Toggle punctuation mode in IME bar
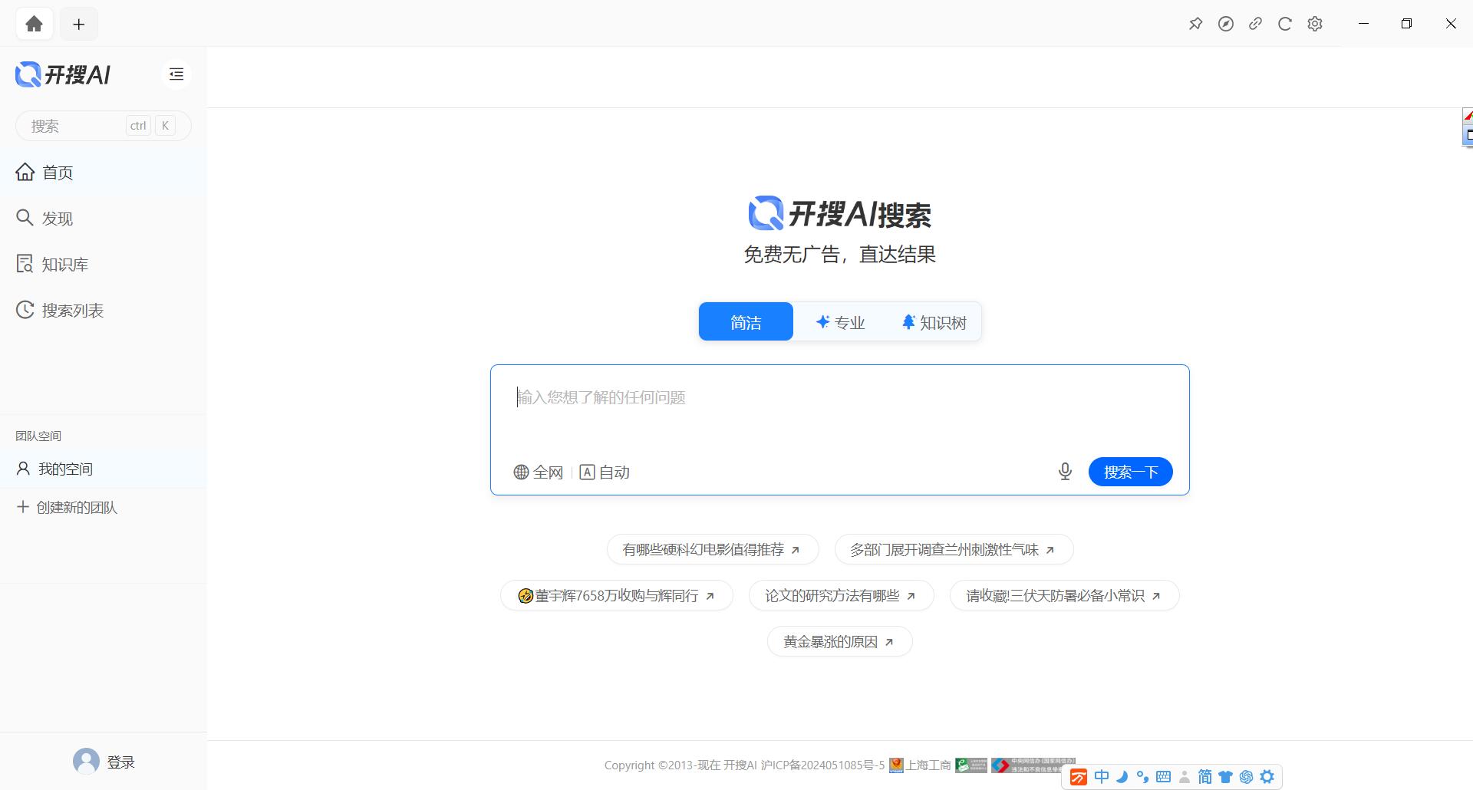The width and height of the screenshot is (1473, 790). [x=1143, y=777]
